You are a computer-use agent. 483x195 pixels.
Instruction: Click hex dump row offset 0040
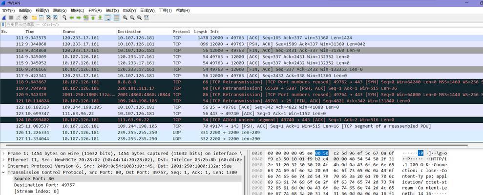click(x=257, y=159)
